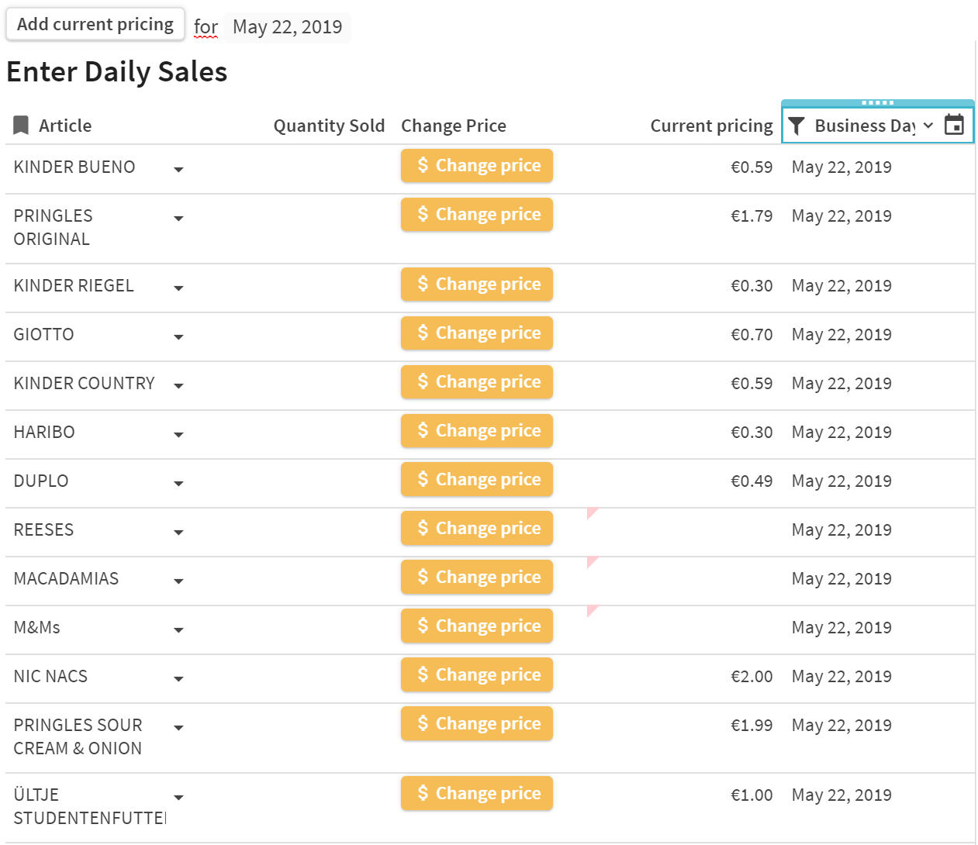Viewport: 978px width, 845px height.
Task: Expand the NIC NACS article dropdown
Action: pyautogui.click(x=178, y=678)
